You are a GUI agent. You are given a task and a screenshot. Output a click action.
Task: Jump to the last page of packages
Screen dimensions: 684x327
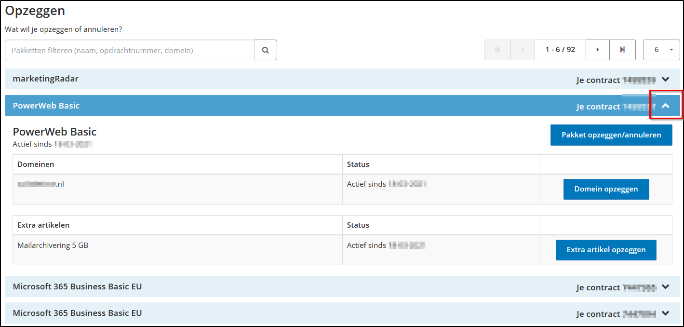tap(622, 50)
